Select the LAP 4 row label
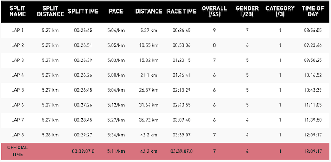 click(x=17, y=75)
